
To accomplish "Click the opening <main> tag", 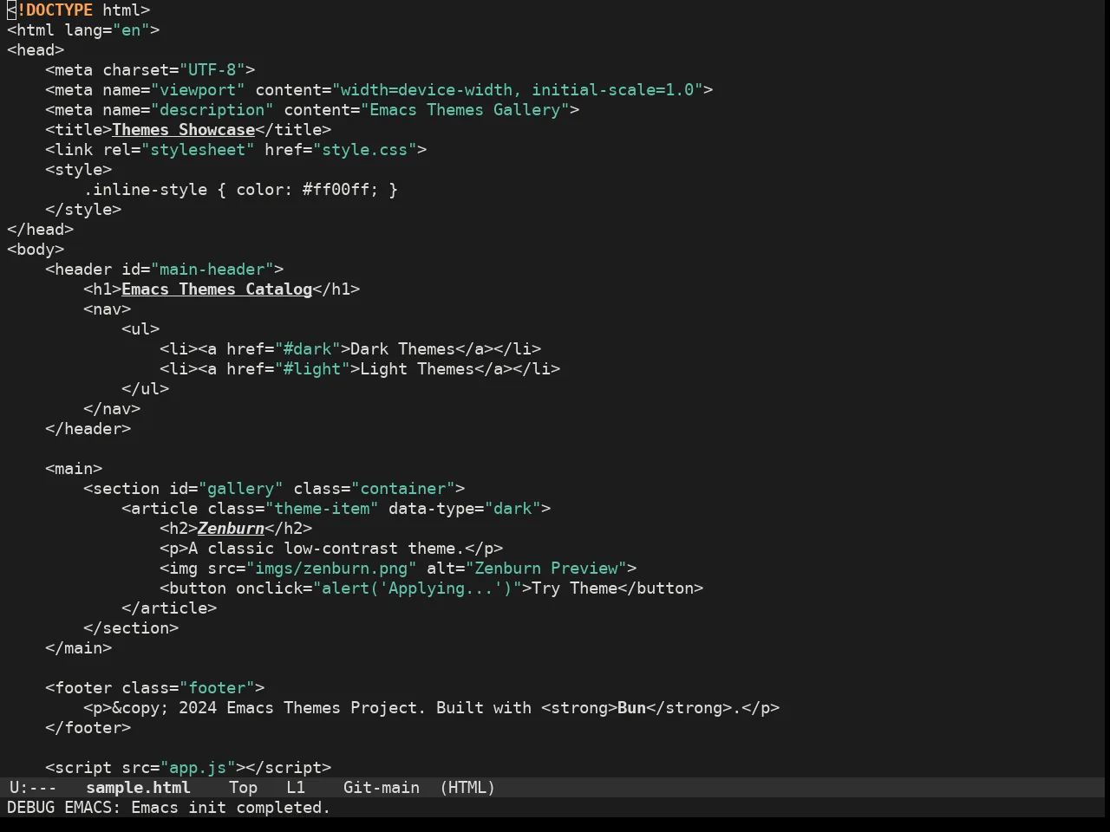I will (74, 469).
